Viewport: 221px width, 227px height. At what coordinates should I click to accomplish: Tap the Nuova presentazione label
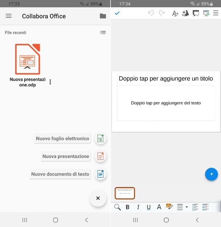click(x=66, y=156)
